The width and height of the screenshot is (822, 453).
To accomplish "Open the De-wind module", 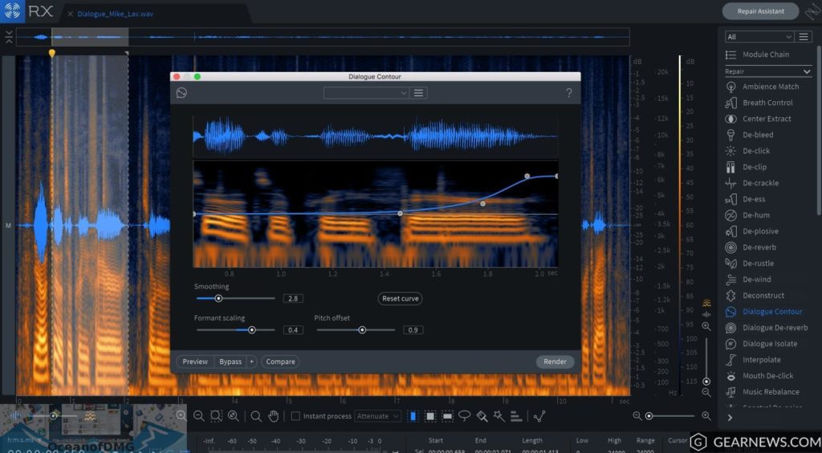I will tap(749, 279).
